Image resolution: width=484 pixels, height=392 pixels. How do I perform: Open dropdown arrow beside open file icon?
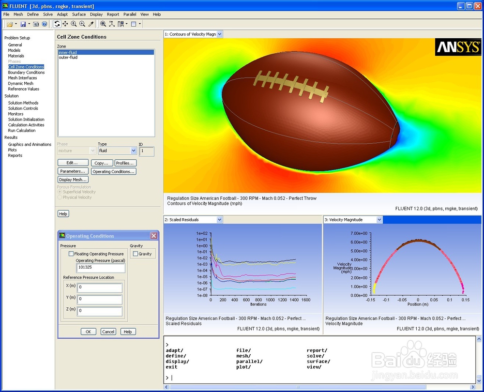(16, 24)
